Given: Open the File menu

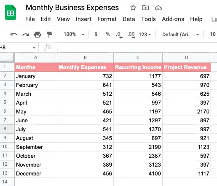Looking at the screenshot, I should [30, 19].
